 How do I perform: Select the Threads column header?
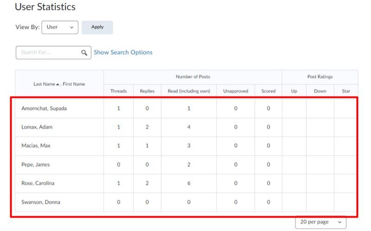[119, 91]
